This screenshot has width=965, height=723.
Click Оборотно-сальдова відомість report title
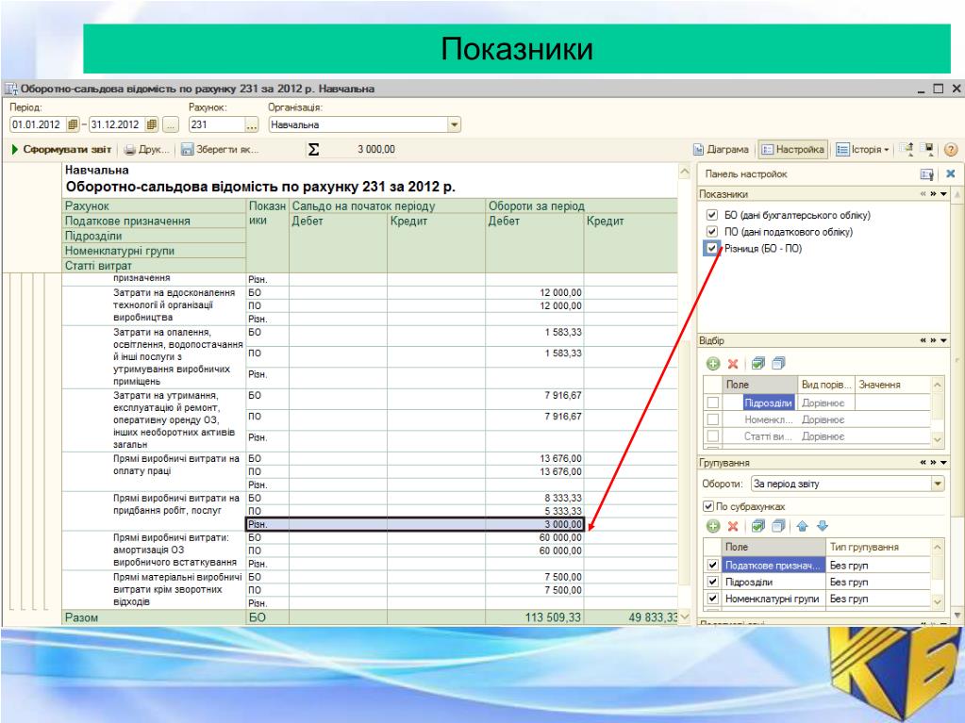point(260,187)
